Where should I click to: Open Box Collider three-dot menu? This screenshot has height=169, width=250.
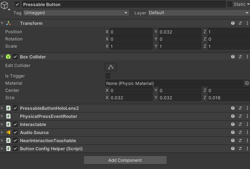pos(247,57)
